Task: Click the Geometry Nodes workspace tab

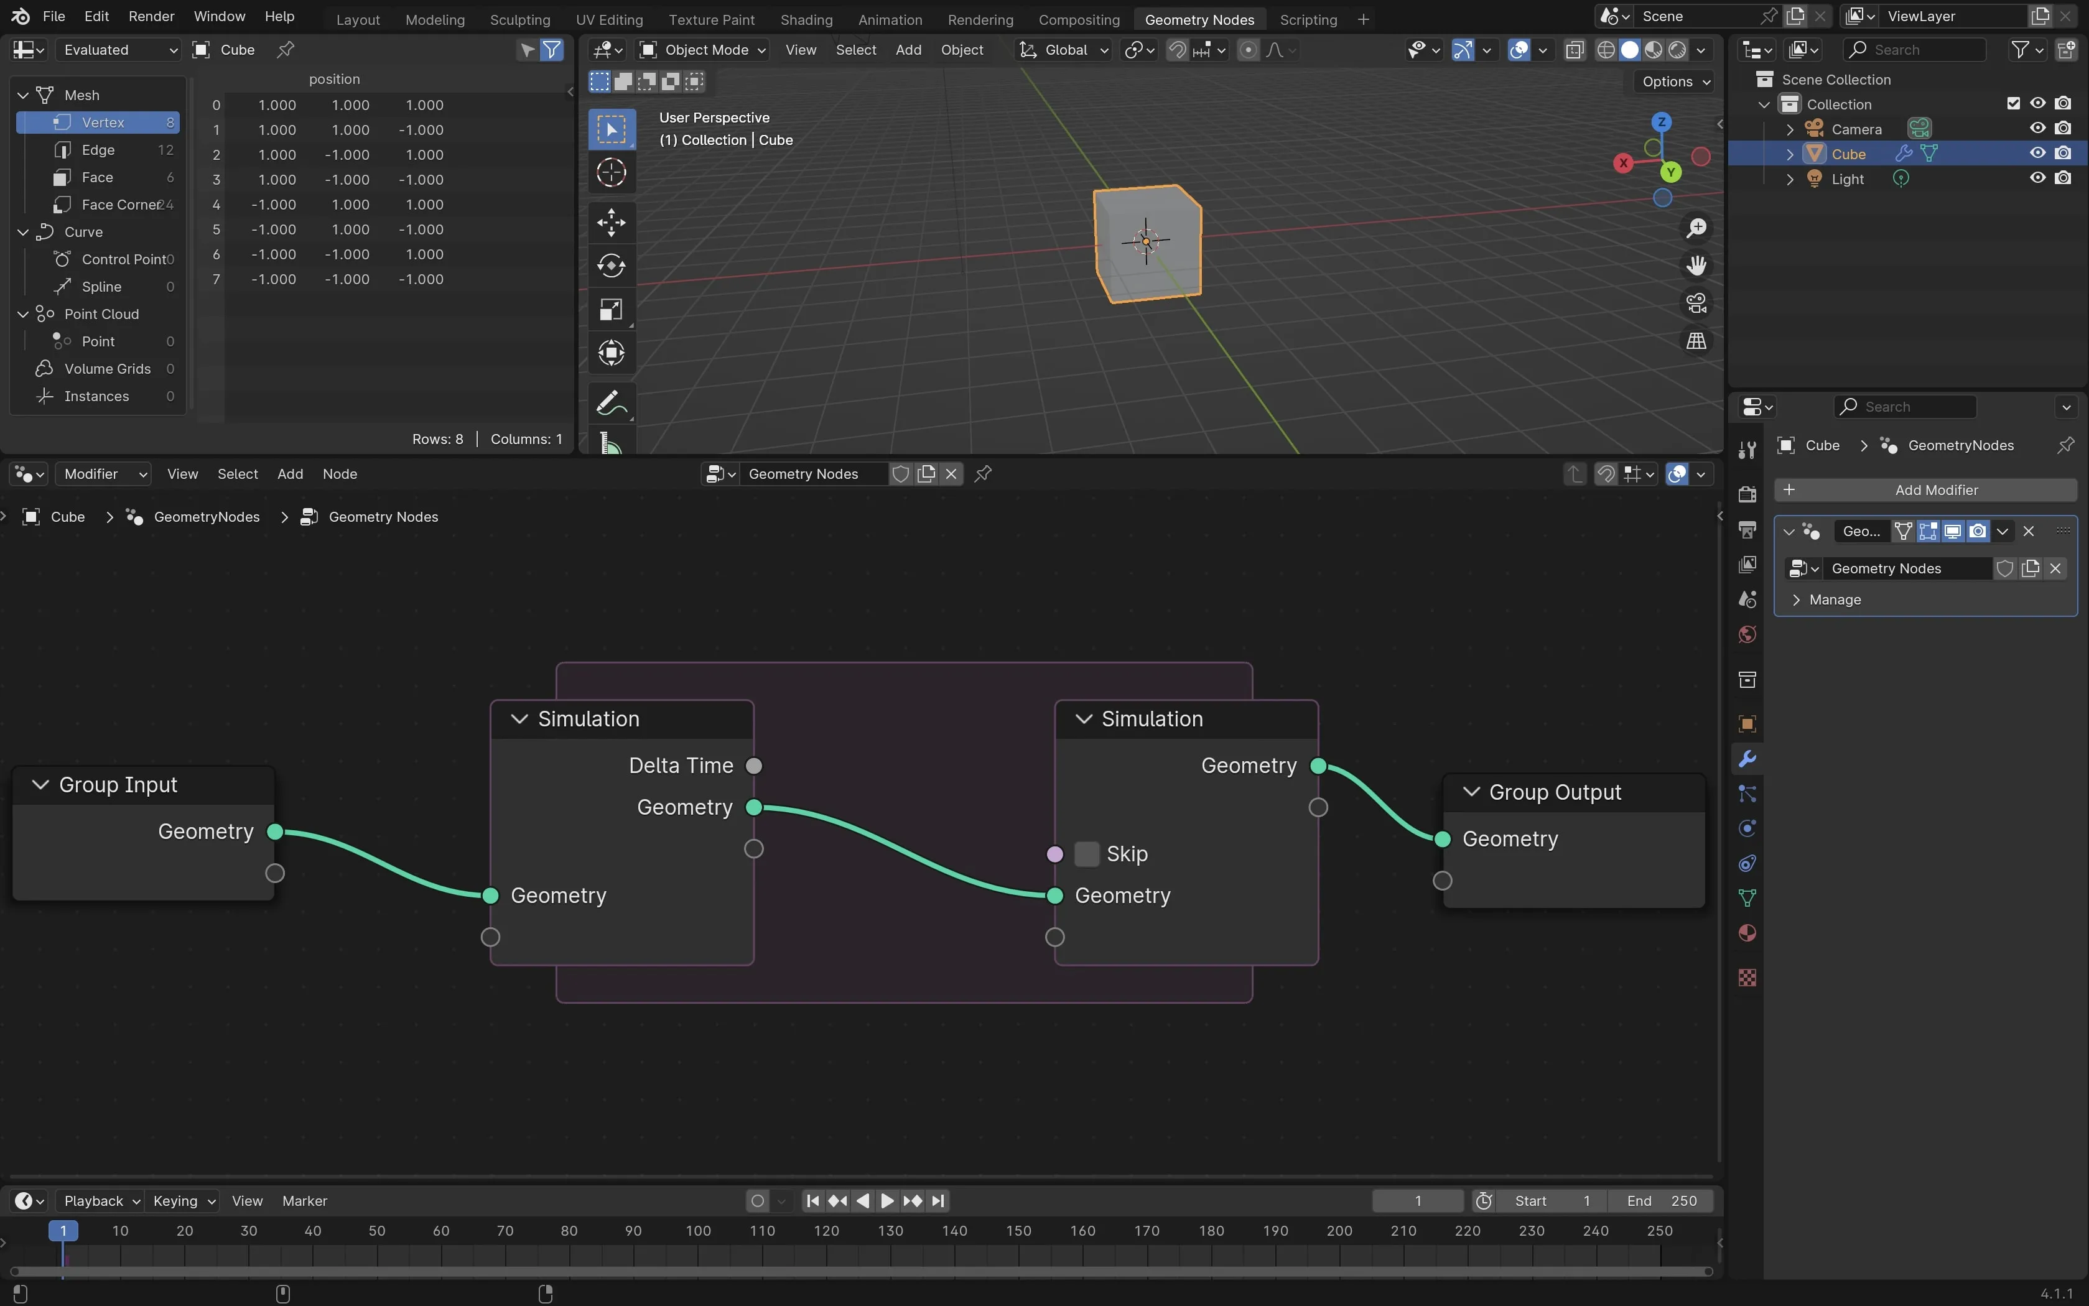Action: (x=1199, y=18)
